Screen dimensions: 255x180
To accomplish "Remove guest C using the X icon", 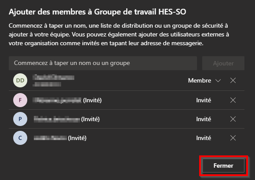I will click(233, 138).
